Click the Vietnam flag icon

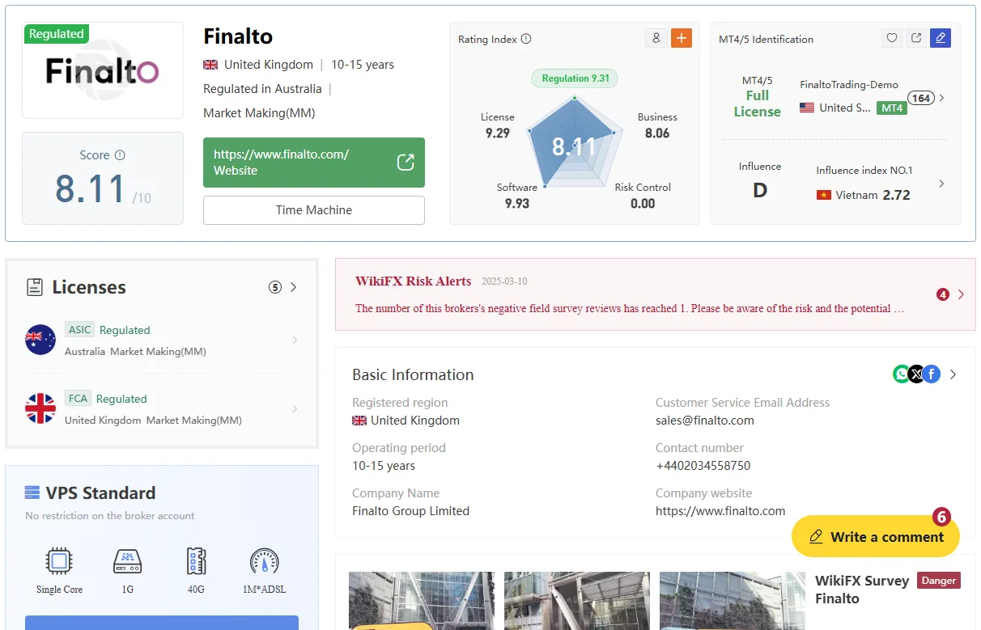tap(824, 195)
